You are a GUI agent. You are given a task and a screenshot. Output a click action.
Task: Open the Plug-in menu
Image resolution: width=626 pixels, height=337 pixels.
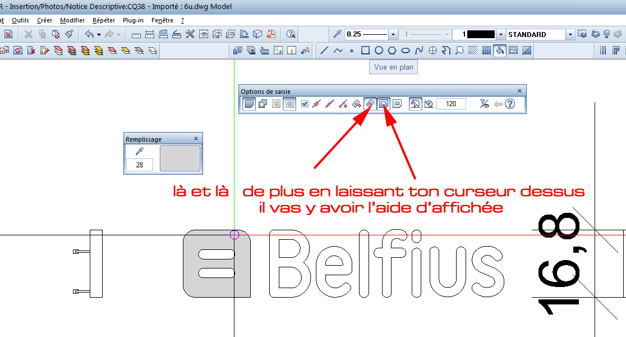click(133, 20)
